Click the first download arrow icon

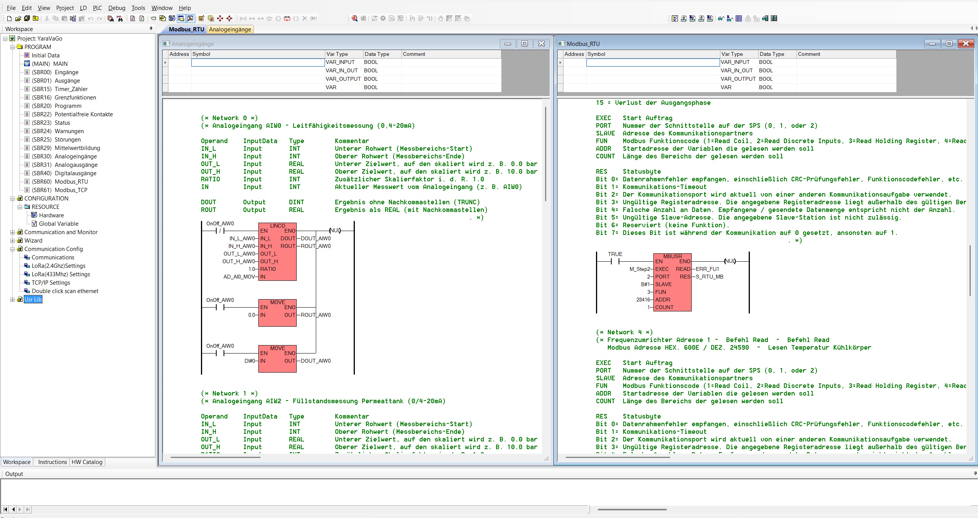coord(701,18)
